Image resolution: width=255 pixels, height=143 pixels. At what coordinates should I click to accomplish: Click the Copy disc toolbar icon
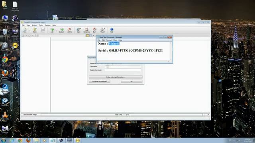point(79,30)
